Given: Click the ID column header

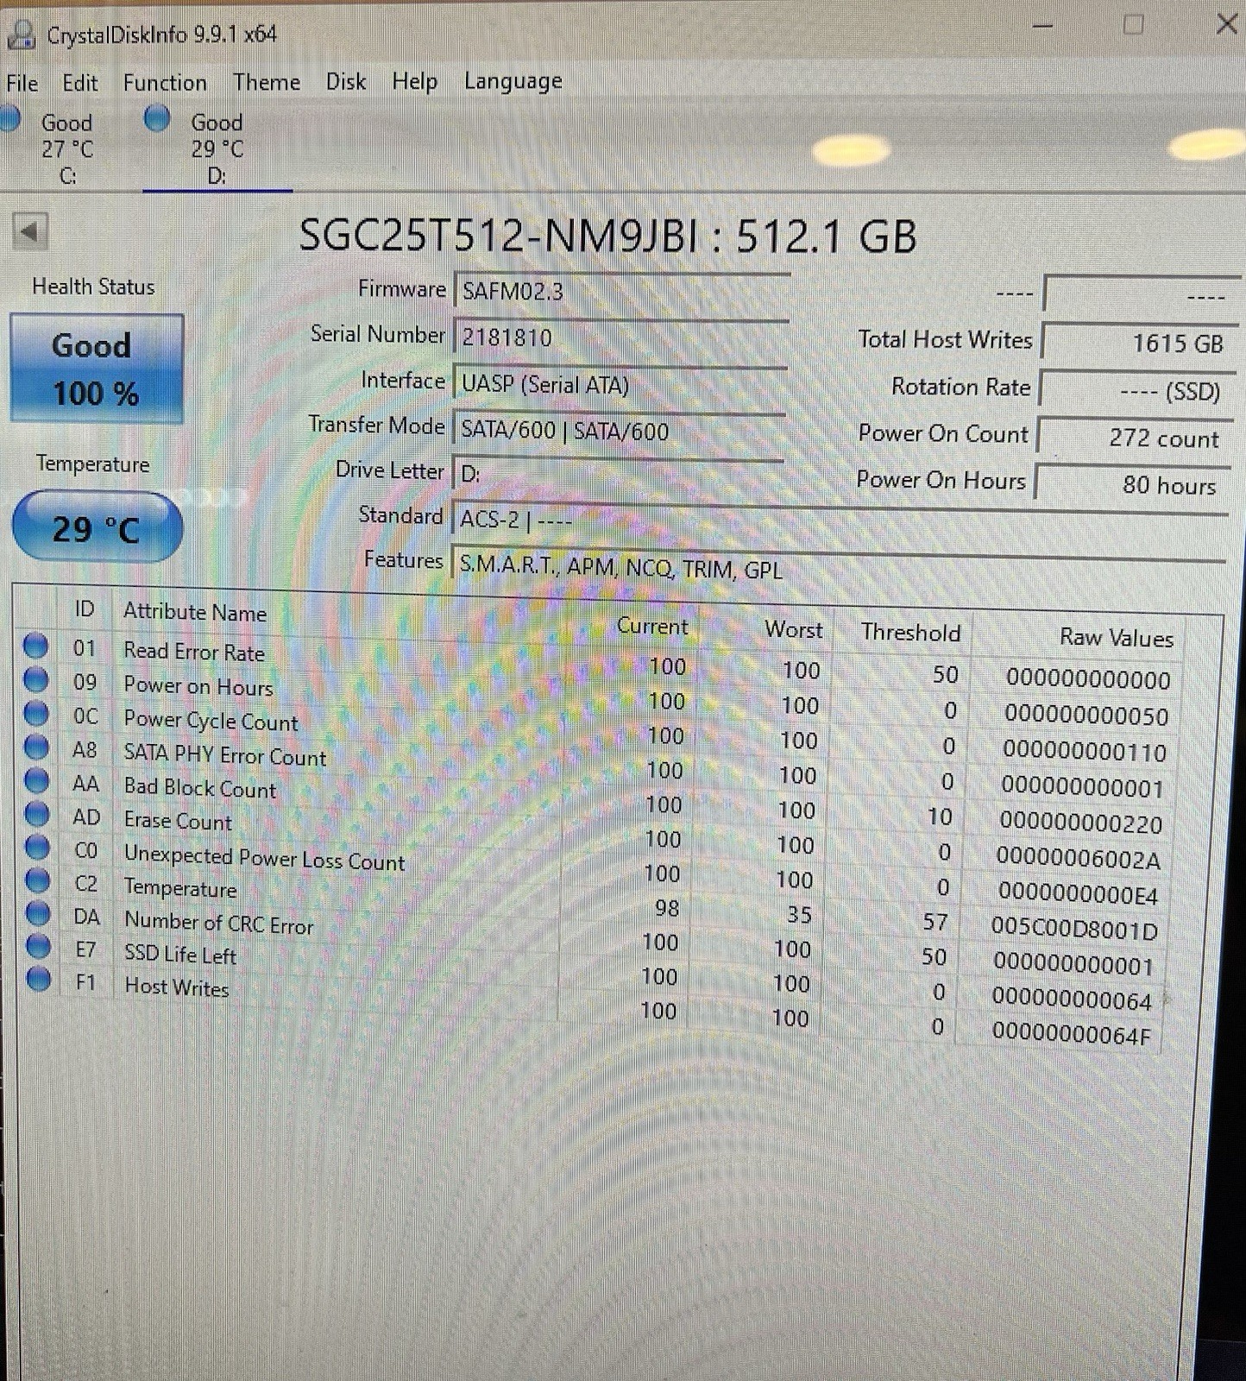Looking at the screenshot, I should [x=84, y=609].
